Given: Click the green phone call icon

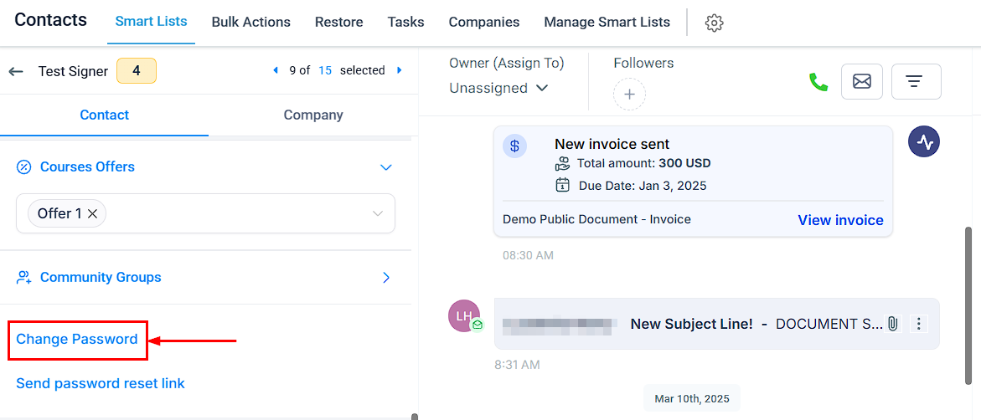Looking at the screenshot, I should click(818, 82).
